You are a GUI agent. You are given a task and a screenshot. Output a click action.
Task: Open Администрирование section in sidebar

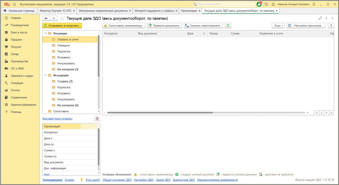23,105
